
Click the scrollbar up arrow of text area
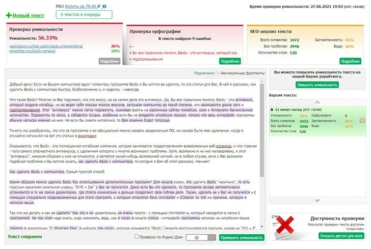click(x=262, y=81)
